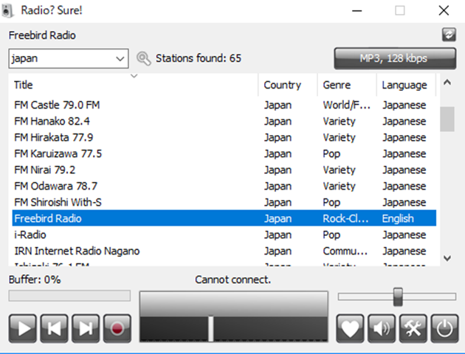Screen dimensions: 465x354
Task: Open the Radio? Sure! speaker app icon
Action: tap(7, 10)
